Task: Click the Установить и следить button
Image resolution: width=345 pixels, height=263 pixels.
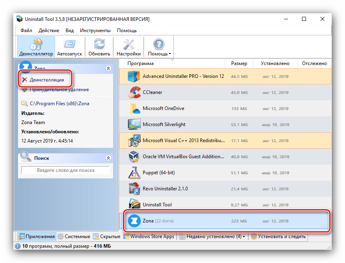Action: [278, 236]
